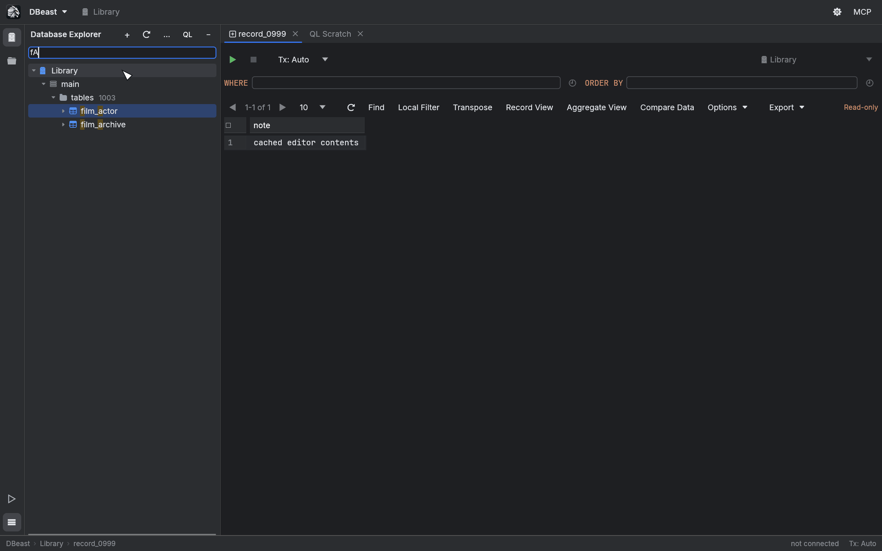Open the Library connection selector dropdown
Screen dimensions: 882x551
(x=816, y=60)
